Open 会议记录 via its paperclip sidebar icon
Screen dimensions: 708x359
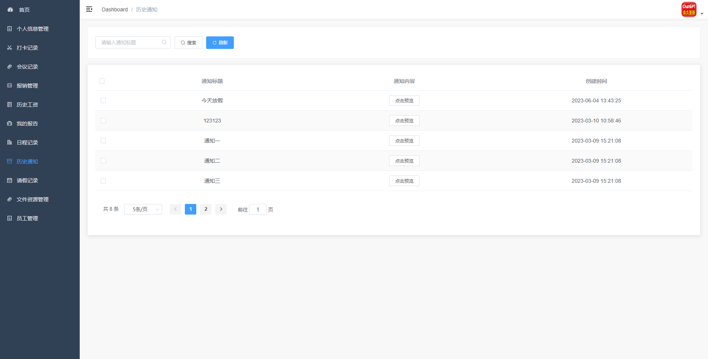tap(9, 66)
